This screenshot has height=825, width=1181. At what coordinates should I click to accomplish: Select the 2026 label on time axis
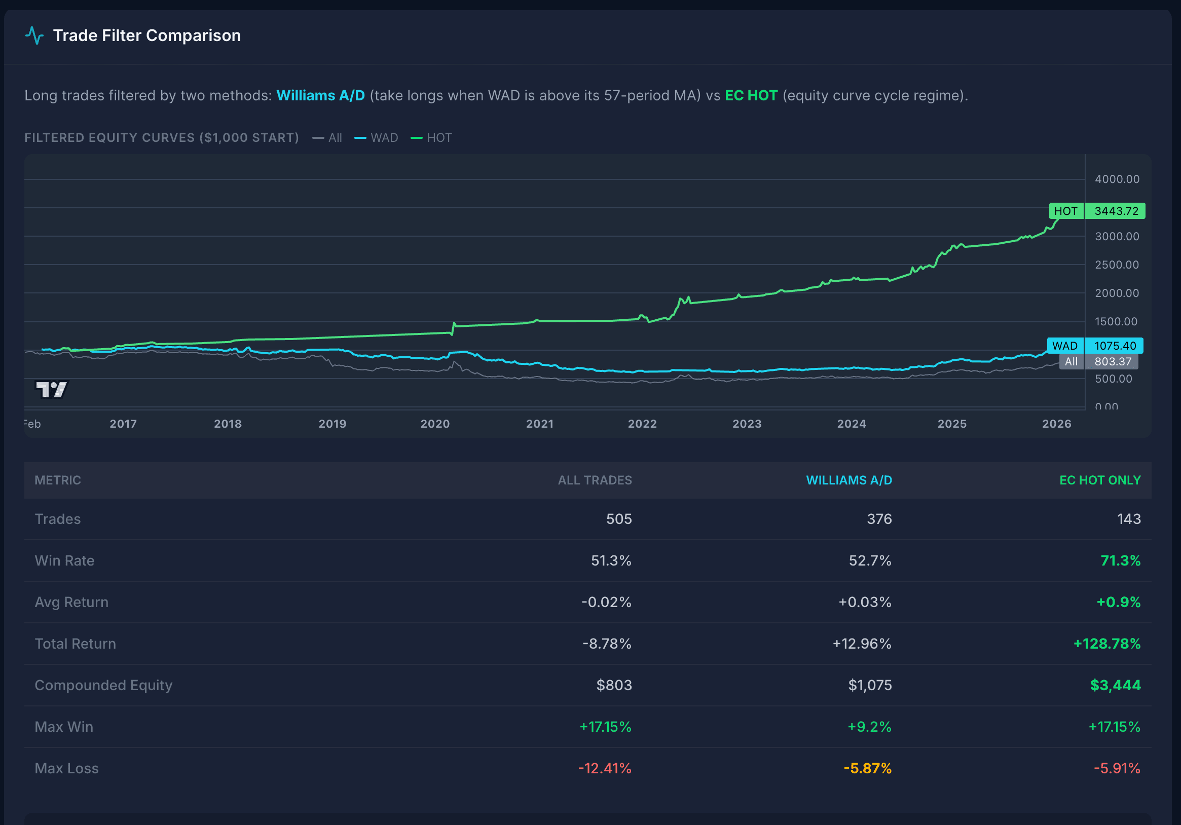1057,424
